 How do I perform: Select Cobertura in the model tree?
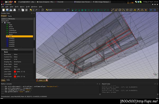point(12,30)
